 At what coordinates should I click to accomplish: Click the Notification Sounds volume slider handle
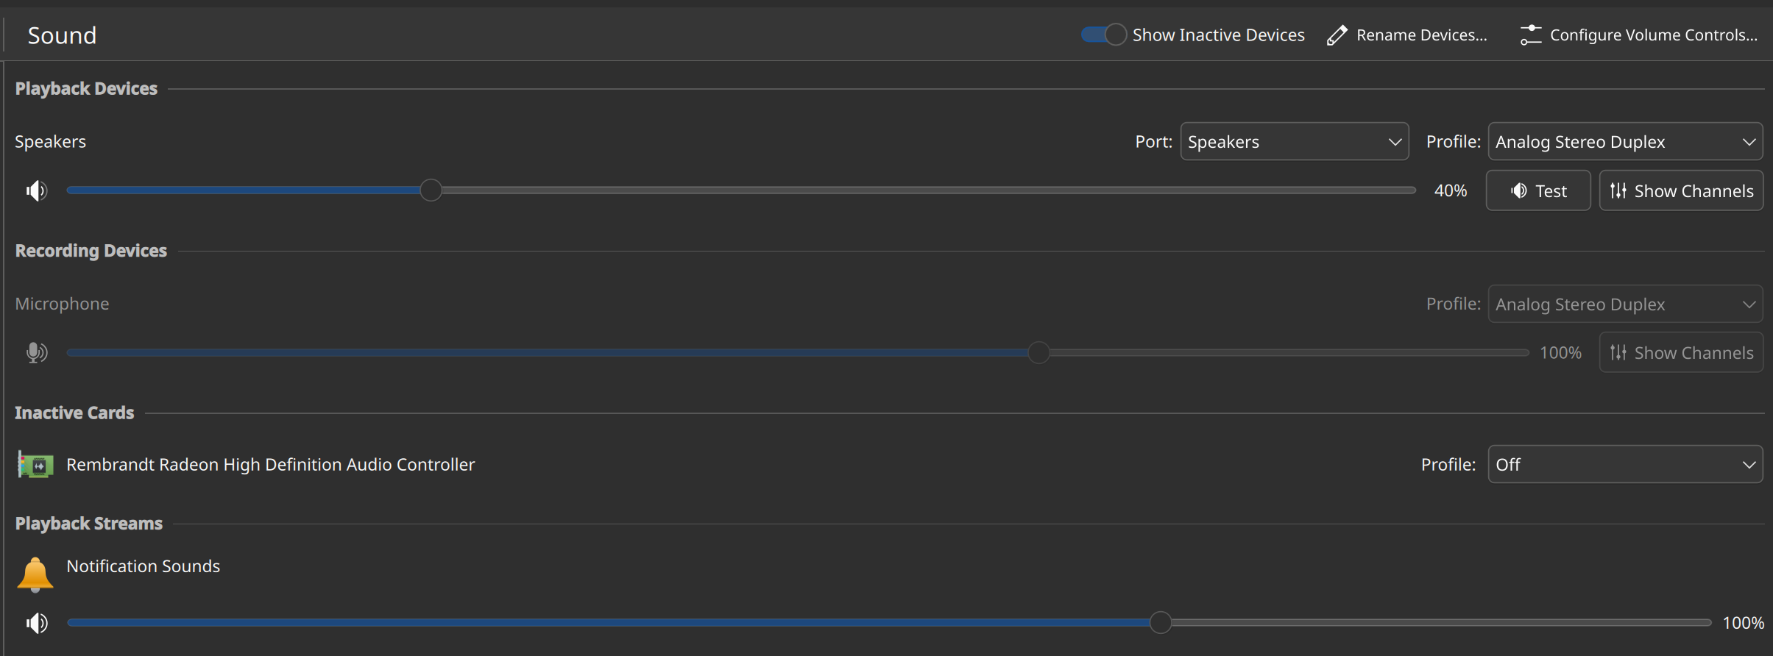[1161, 622]
